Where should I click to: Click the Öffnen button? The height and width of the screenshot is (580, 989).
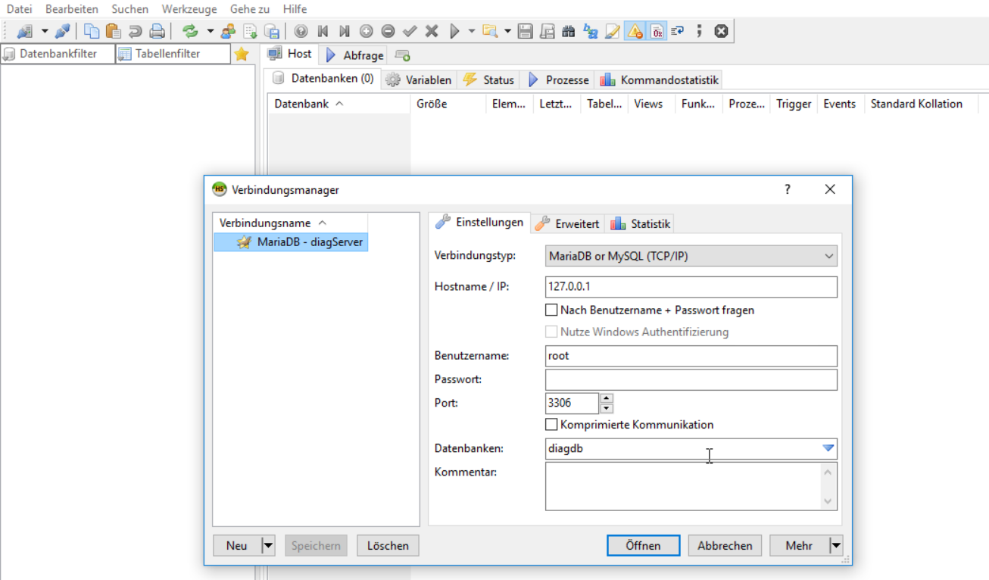coord(643,545)
